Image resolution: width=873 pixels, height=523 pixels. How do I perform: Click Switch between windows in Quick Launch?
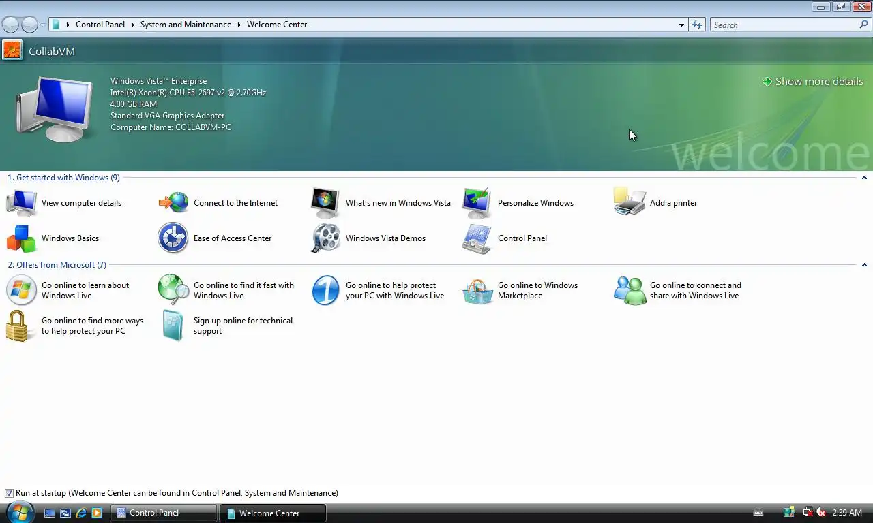[65, 513]
